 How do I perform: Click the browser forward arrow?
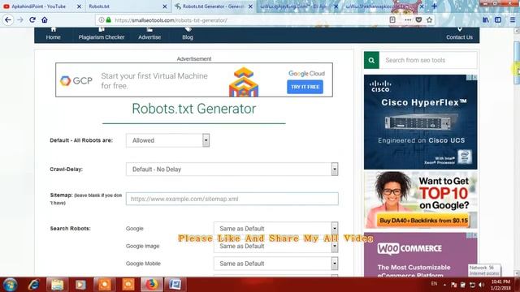(20, 19)
